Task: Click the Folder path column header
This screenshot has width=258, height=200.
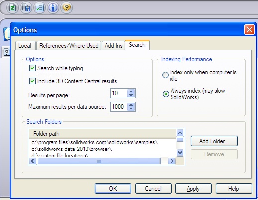Action: [x=102, y=134]
